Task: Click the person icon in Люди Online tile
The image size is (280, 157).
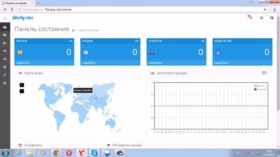Action: (218, 52)
